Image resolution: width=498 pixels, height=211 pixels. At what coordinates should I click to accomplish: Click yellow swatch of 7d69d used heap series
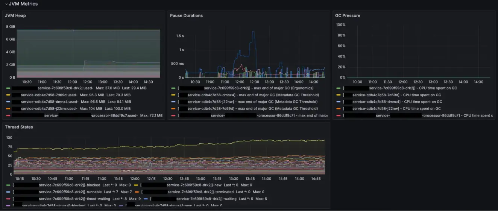(x=8, y=95)
